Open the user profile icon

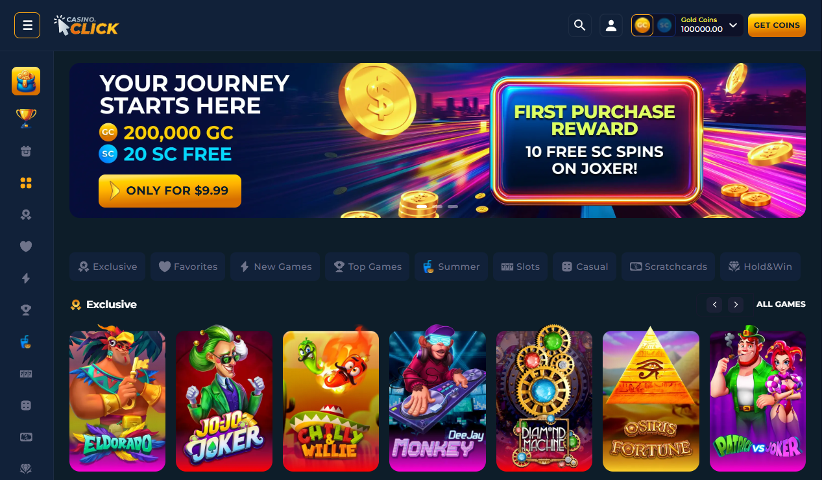tap(611, 25)
